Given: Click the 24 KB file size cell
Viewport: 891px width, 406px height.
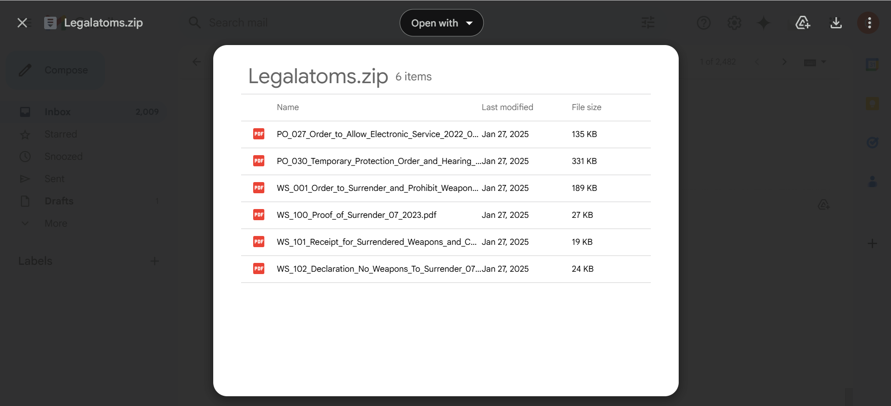Looking at the screenshot, I should (x=583, y=269).
